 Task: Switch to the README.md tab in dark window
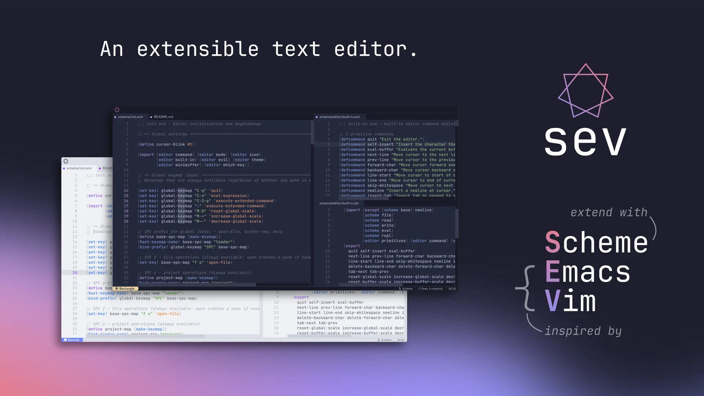tap(163, 117)
